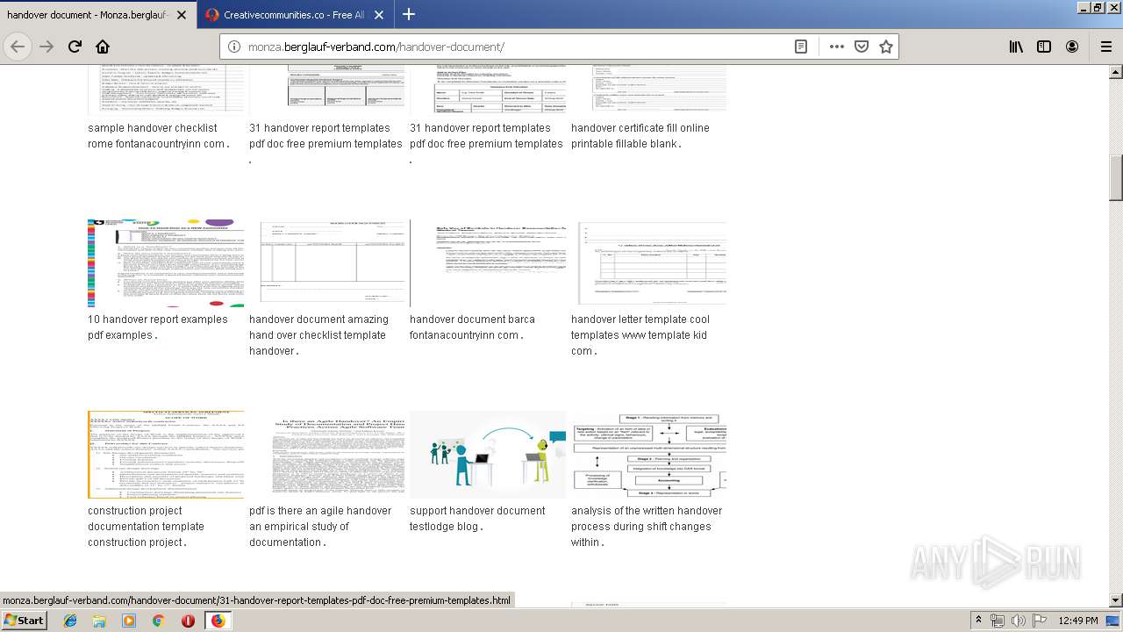Go back to previous page
This screenshot has height=632, width=1123.
pyautogui.click(x=18, y=47)
